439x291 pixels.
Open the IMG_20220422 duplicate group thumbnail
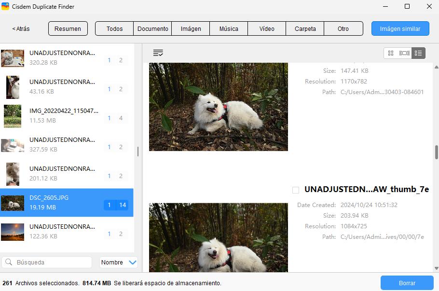[13, 116]
